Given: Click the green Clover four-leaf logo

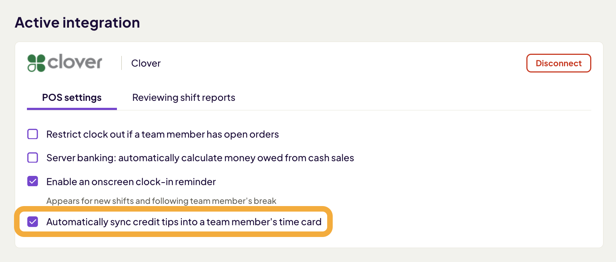Looking at the screenshot, I should click(x=36, y=63).
